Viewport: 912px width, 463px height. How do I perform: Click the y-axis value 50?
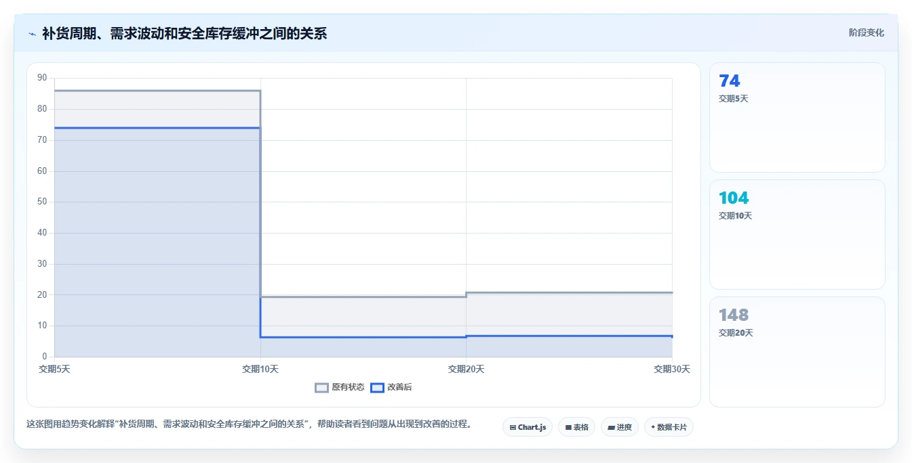click(42, 202)
